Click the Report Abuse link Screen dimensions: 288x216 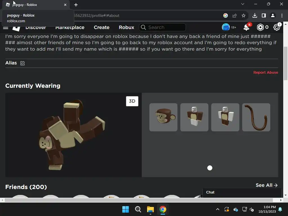[265, 72]
